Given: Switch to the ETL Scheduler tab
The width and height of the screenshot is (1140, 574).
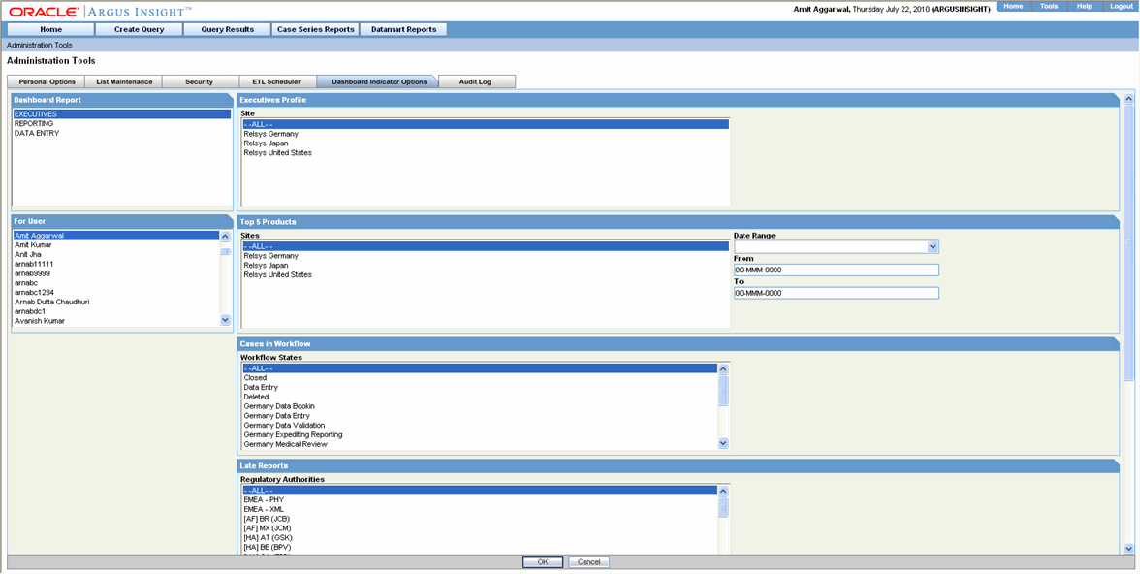Looking at the screenshot, I should (x=276, y=81).
